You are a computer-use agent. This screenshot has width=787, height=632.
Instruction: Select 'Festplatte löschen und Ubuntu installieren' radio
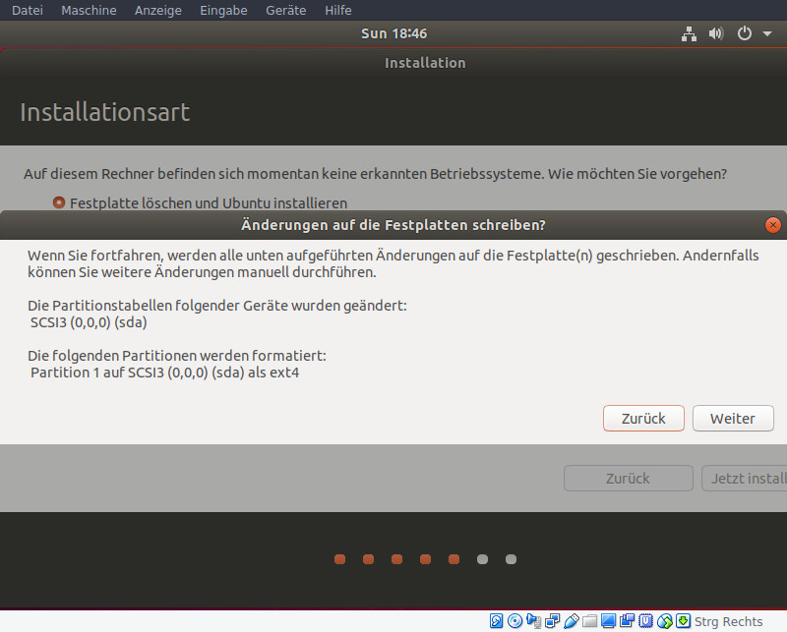59,202
